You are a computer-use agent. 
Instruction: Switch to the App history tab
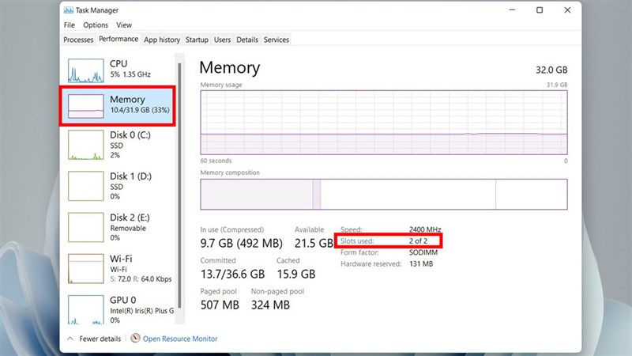(x=162, y=40)
